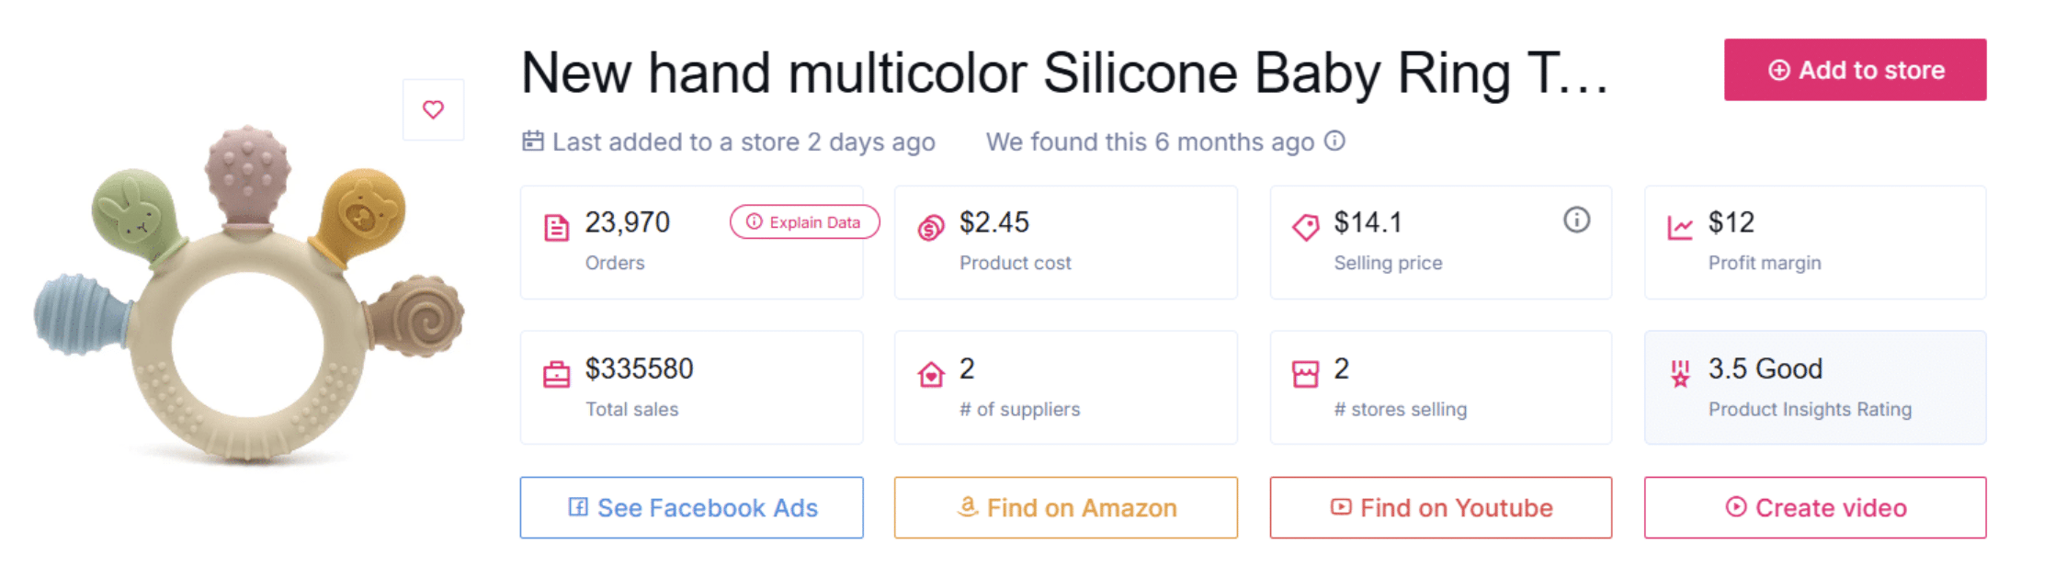The image size is (2055, 566).
Task: Click the Find on Youtube link
Action: tap(1439, 507)
